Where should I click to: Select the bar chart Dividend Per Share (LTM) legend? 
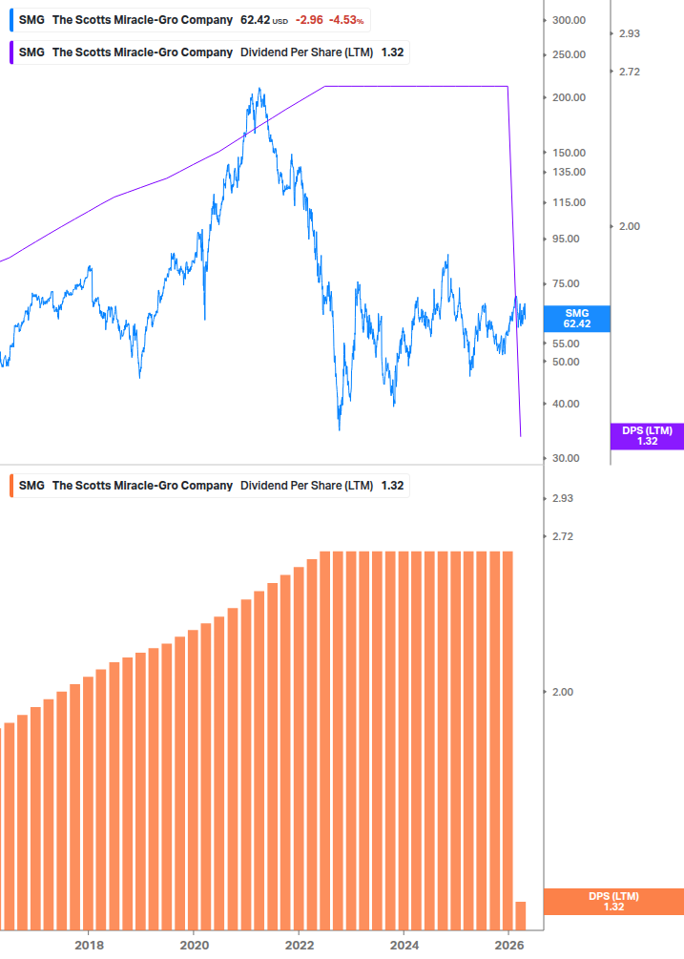pyautogui.click(x=210, y=486)
